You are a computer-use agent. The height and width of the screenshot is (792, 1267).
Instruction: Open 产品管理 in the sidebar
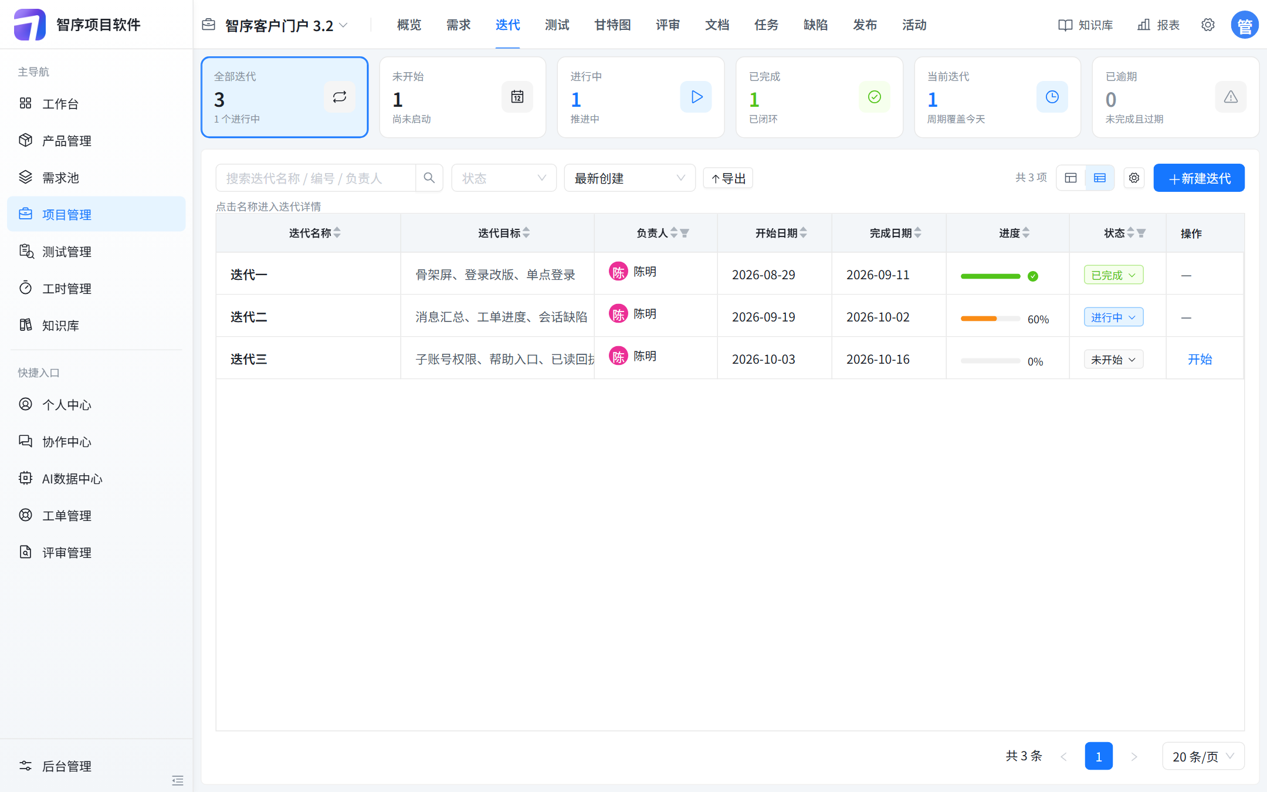[x=96, y=141]
